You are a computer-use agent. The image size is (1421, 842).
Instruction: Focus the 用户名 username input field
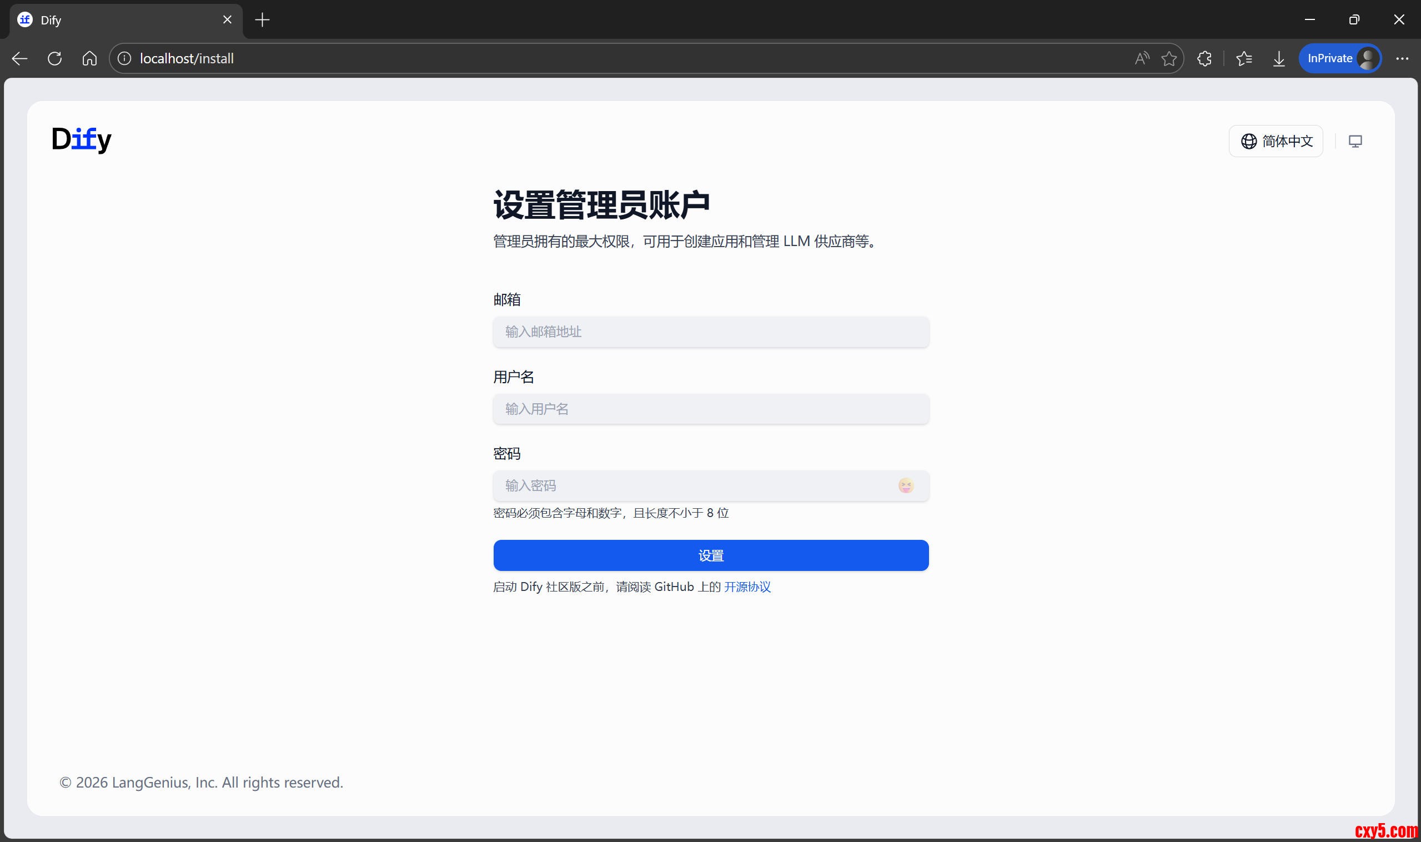click(710, 409)
